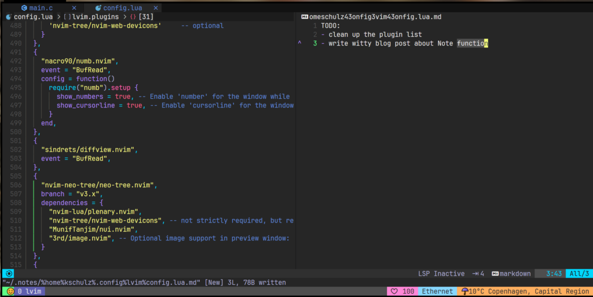Click the smiley icon in tmux bar

10,291
